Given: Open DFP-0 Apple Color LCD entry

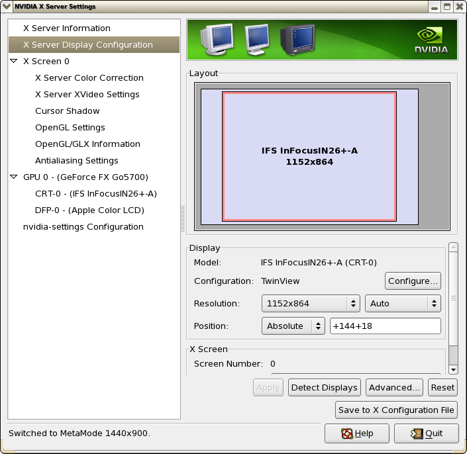Looking at the screenshot, I should [x=89, y=210].
